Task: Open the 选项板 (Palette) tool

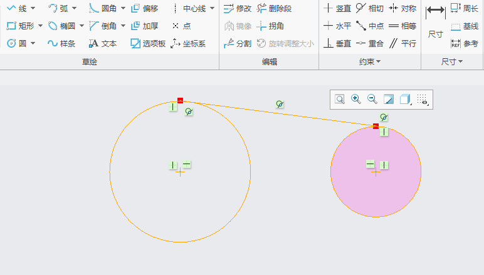Action: 148,43
